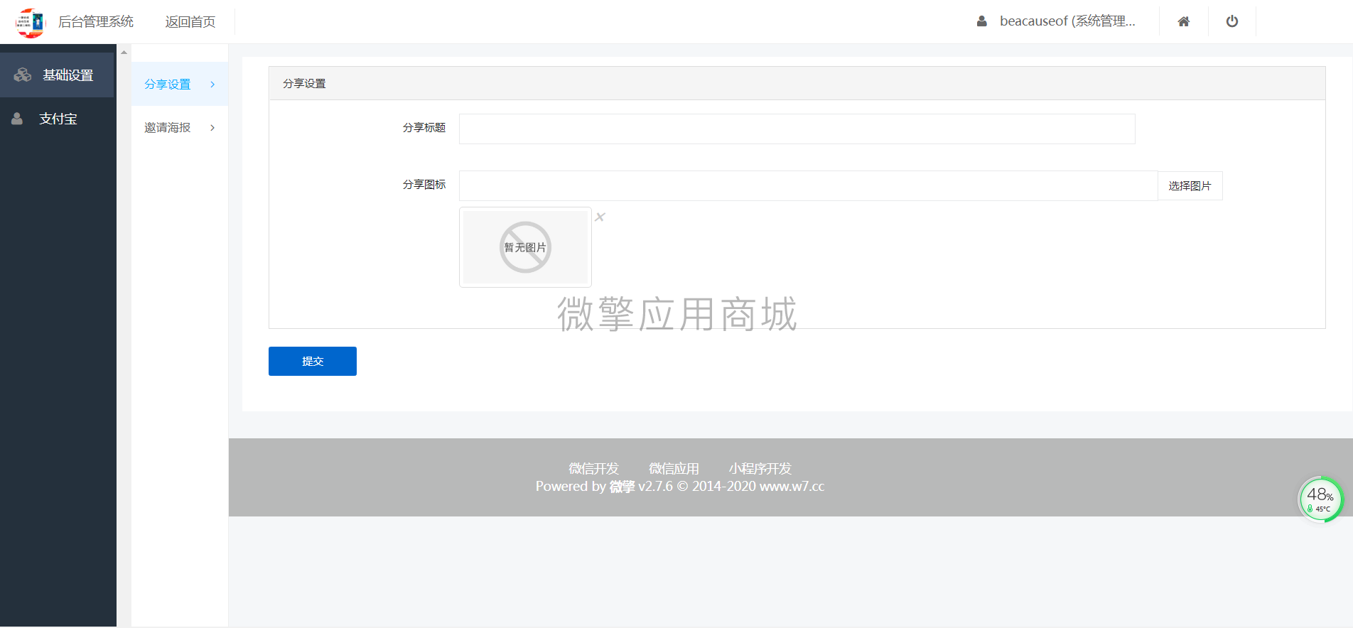Image resolution: width=1353 pixels, height=628 pixels.
Task: Expand the 邀请海报 chevron arrow
Action: [212, 128]
